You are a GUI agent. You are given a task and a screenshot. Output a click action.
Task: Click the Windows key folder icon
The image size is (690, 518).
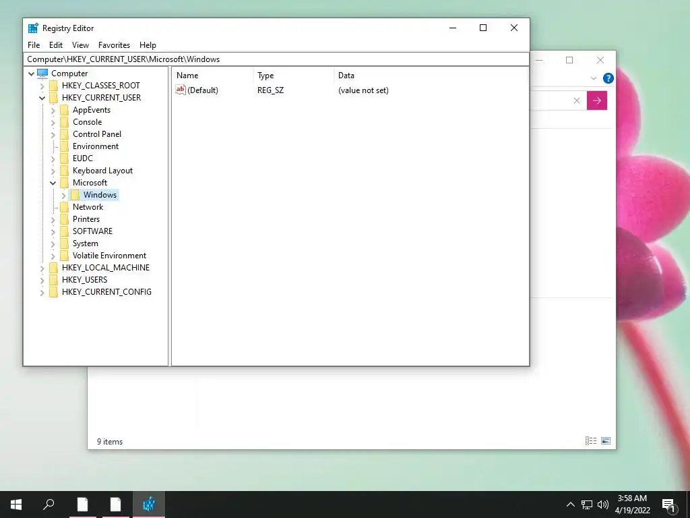[x=75, y=195]
